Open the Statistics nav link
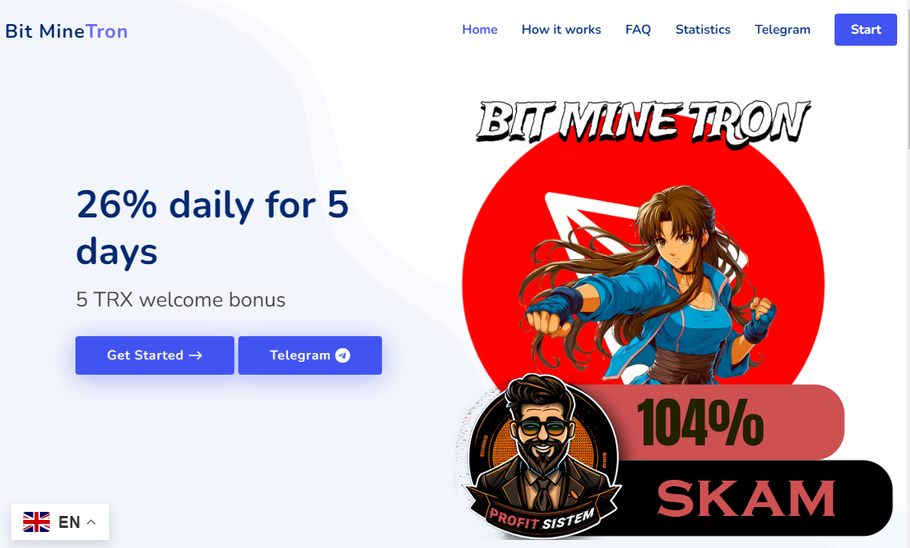 pyautogui.click(x=703, y=30)
